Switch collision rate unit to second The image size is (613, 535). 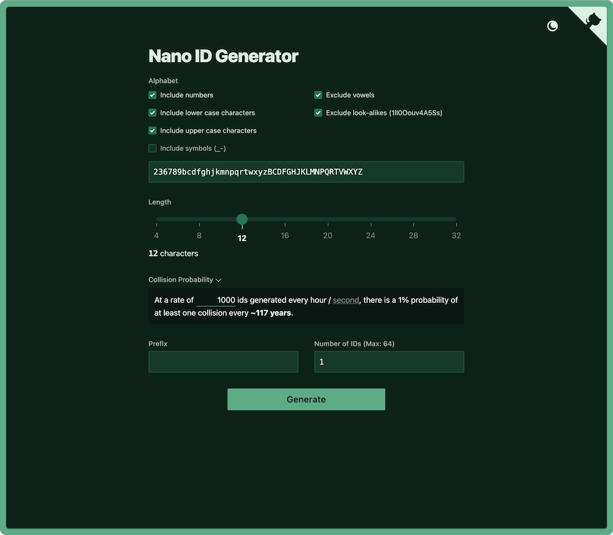345,300
